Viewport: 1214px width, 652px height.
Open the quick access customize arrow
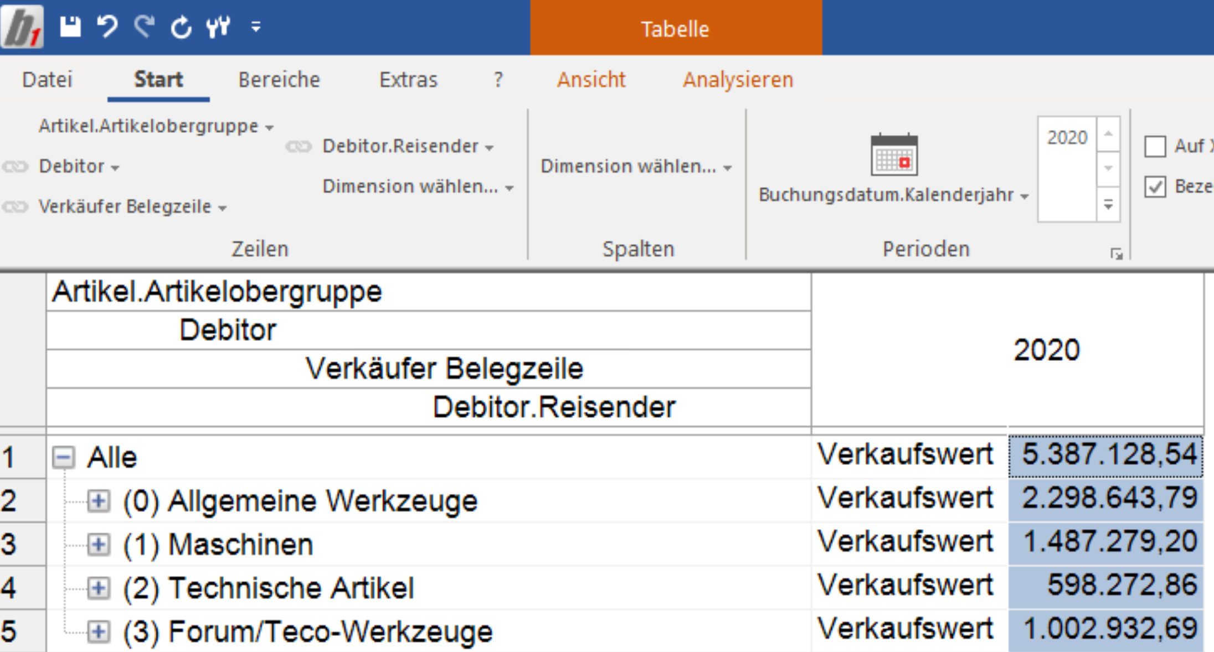pyautogui.click(x=256, y=26)
